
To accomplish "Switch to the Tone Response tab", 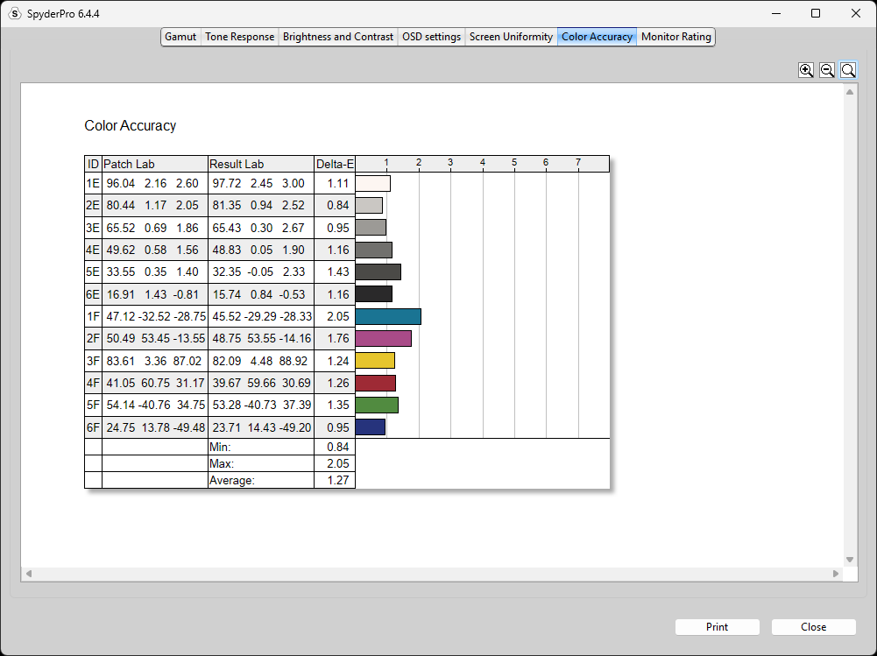I will pos(239,37).
